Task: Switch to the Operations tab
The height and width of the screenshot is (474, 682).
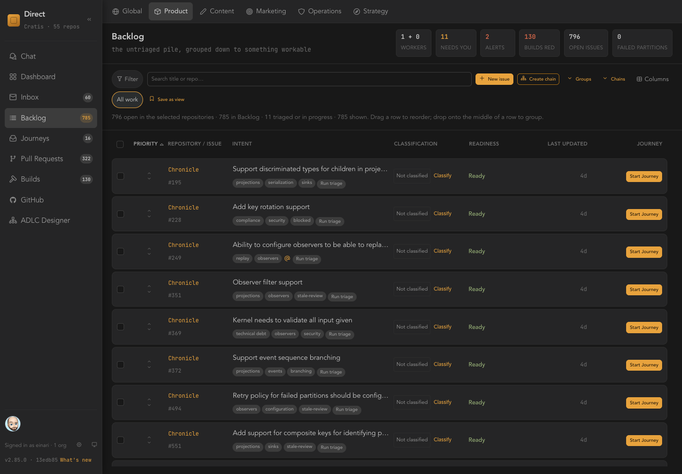Action: [320, 11]
